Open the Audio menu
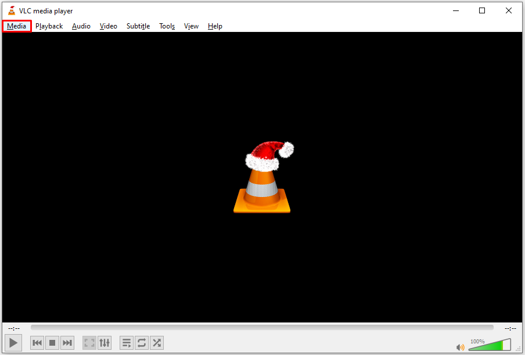Viewport: 525px width, 355px height. pyautogui.click(x=81, y=26)
